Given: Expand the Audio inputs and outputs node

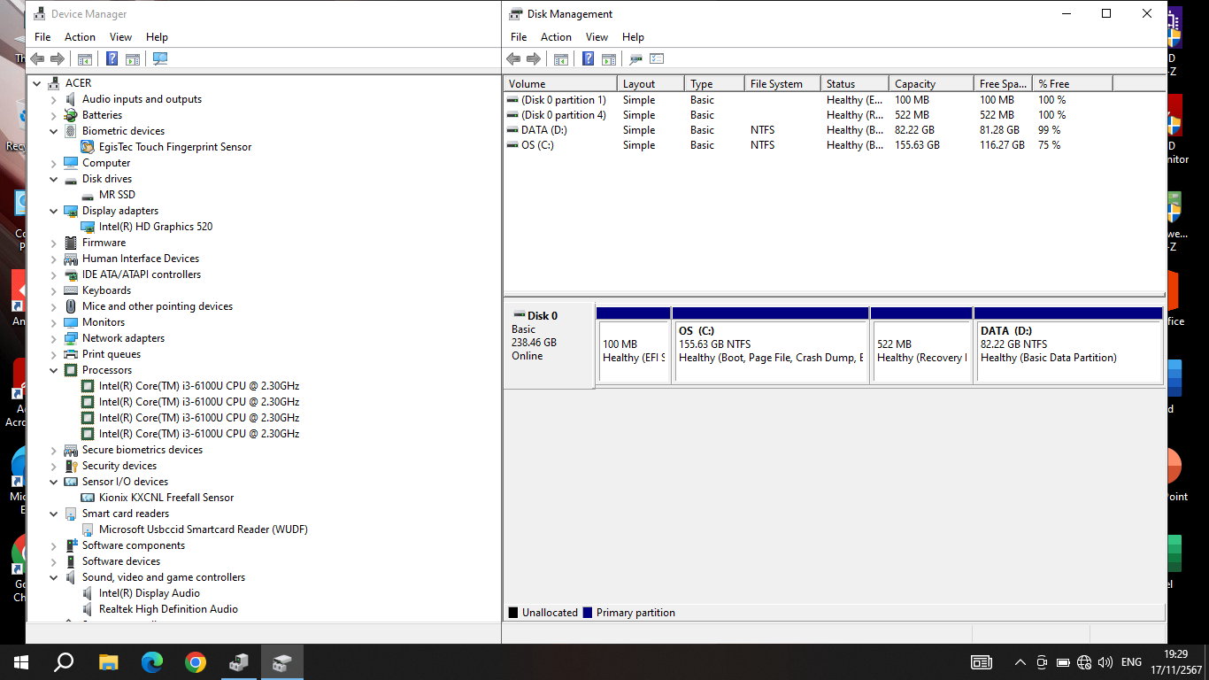Looking at the screenshot, I should 54,99.
